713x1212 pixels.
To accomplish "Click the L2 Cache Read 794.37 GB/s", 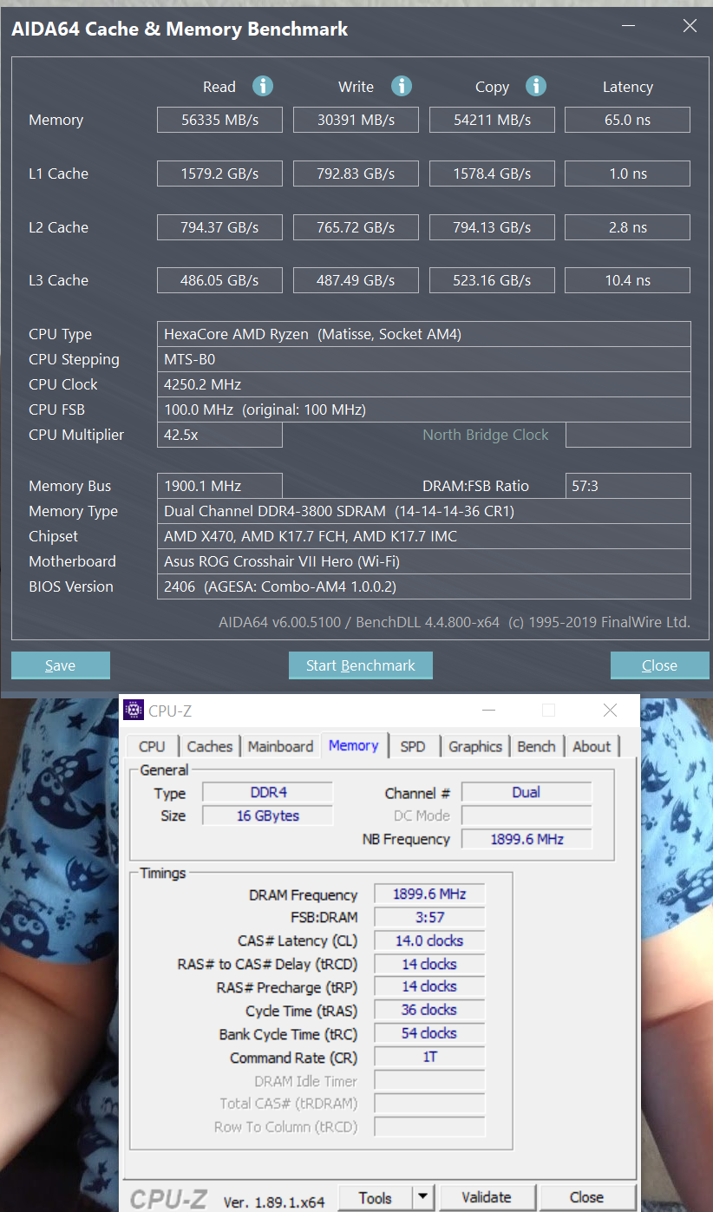I will [x=219, y=227].
